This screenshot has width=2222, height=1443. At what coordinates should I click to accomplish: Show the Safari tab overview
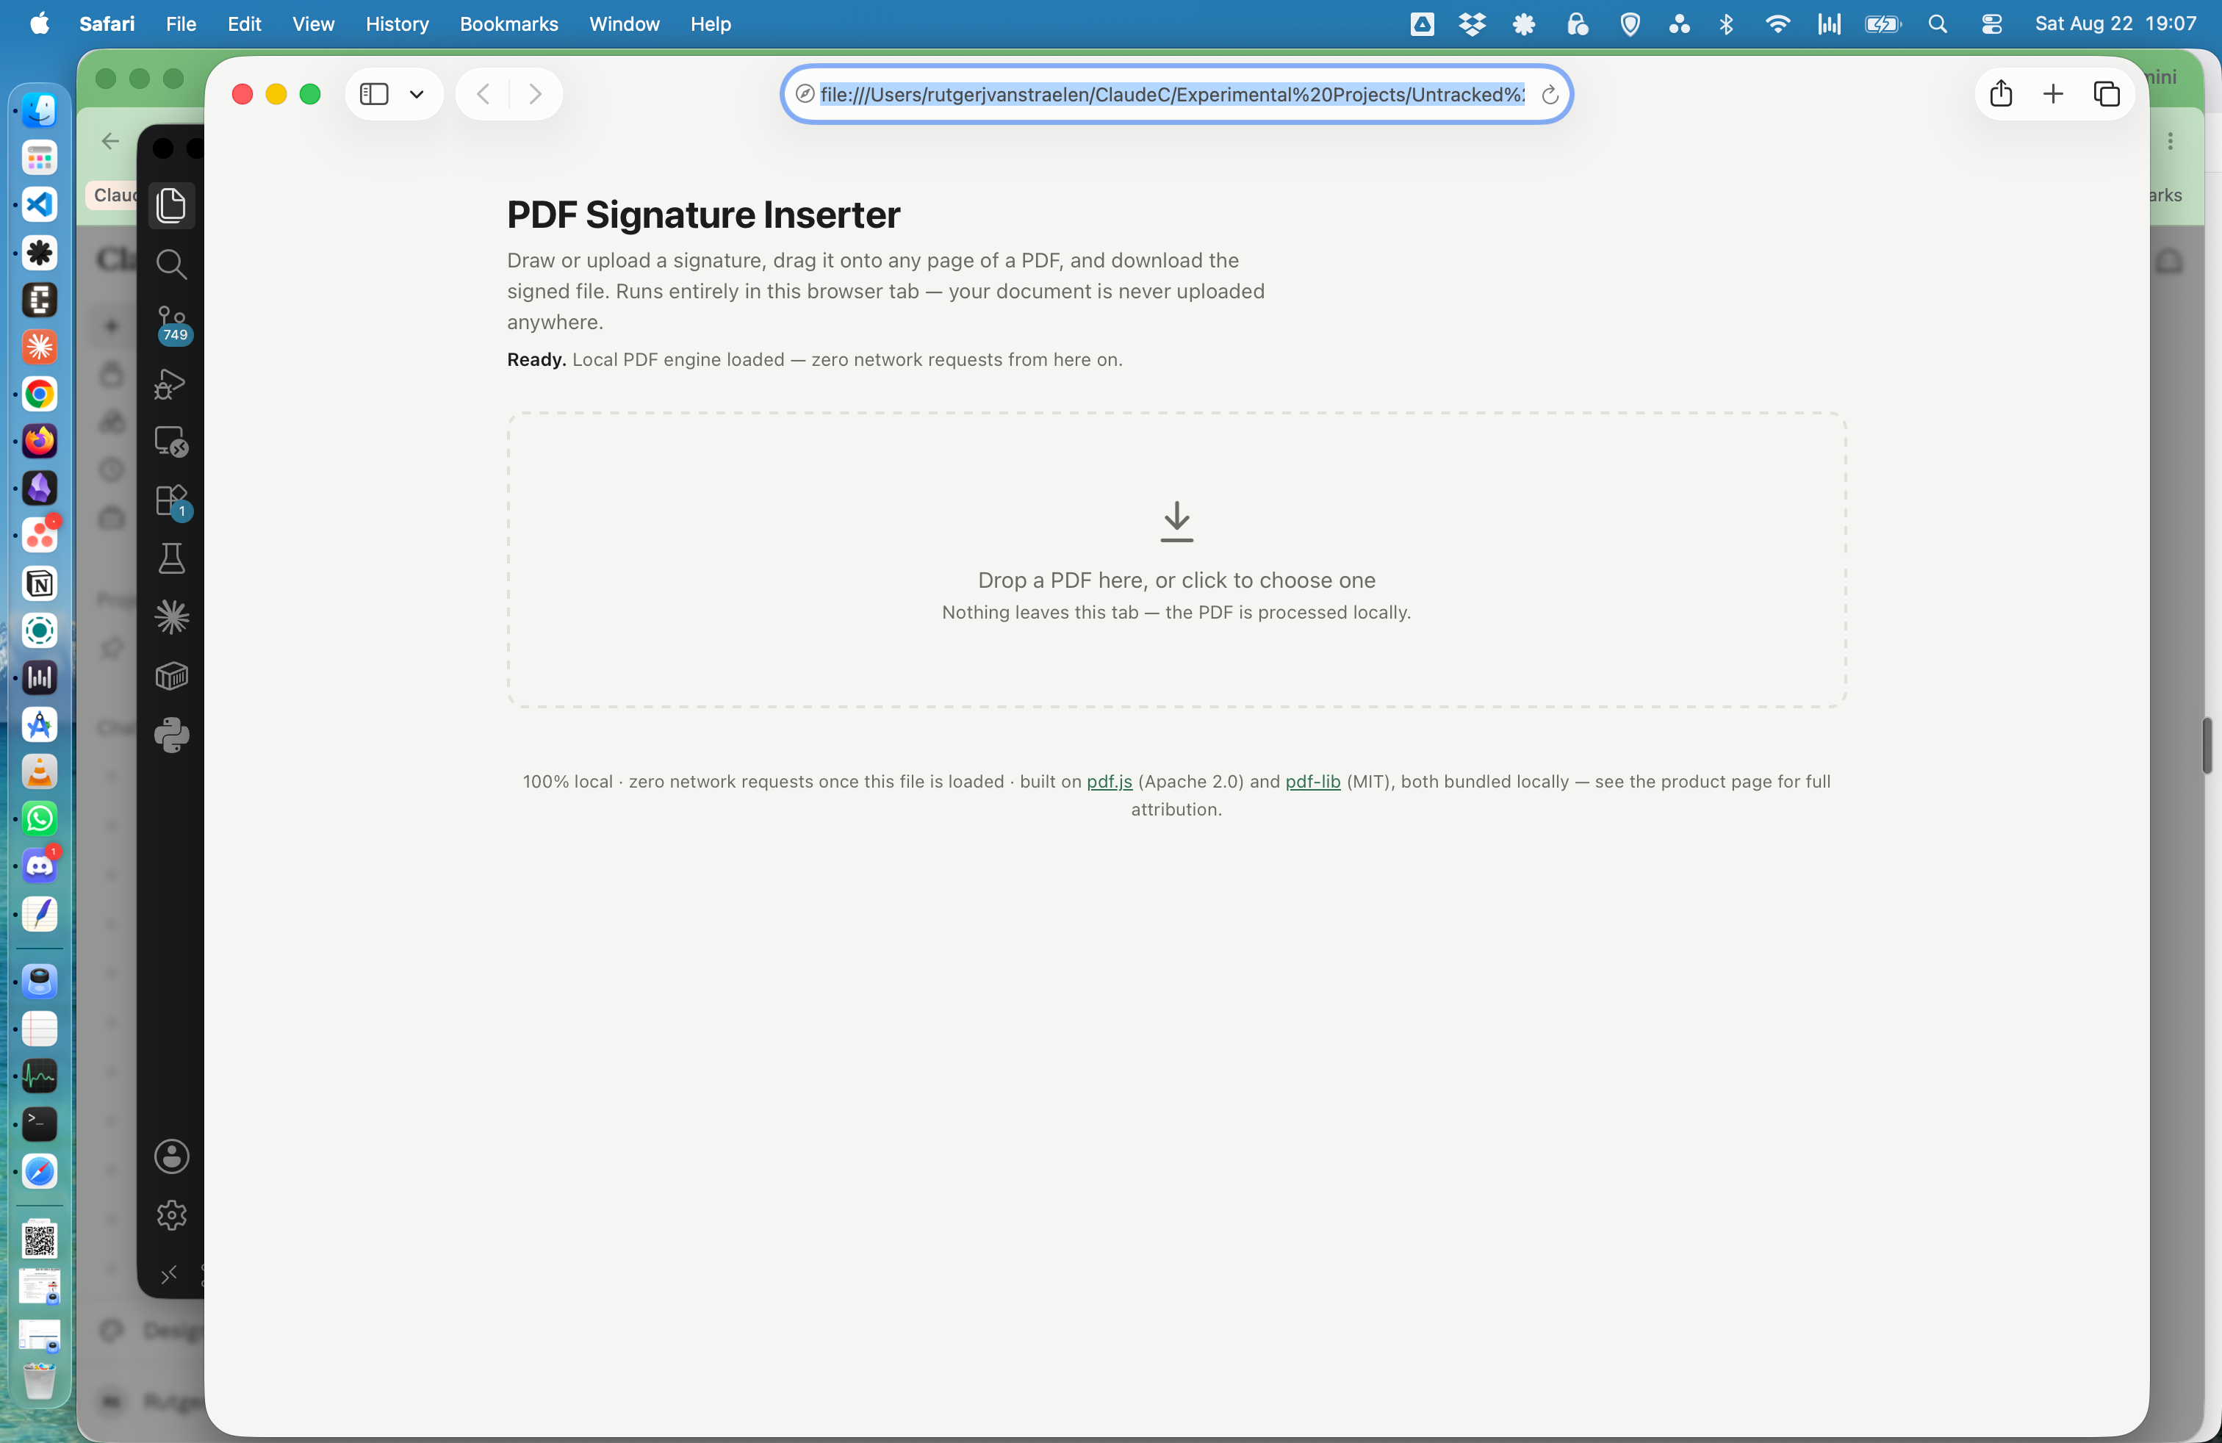pos(2106,93)
